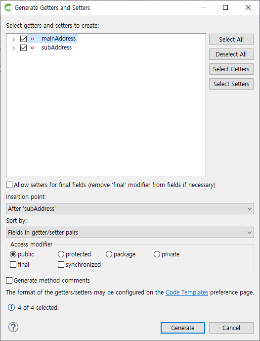Viewport: 260px width, 341px height.
Task: Click the Deselect All button
Action: tap(231, 54)
